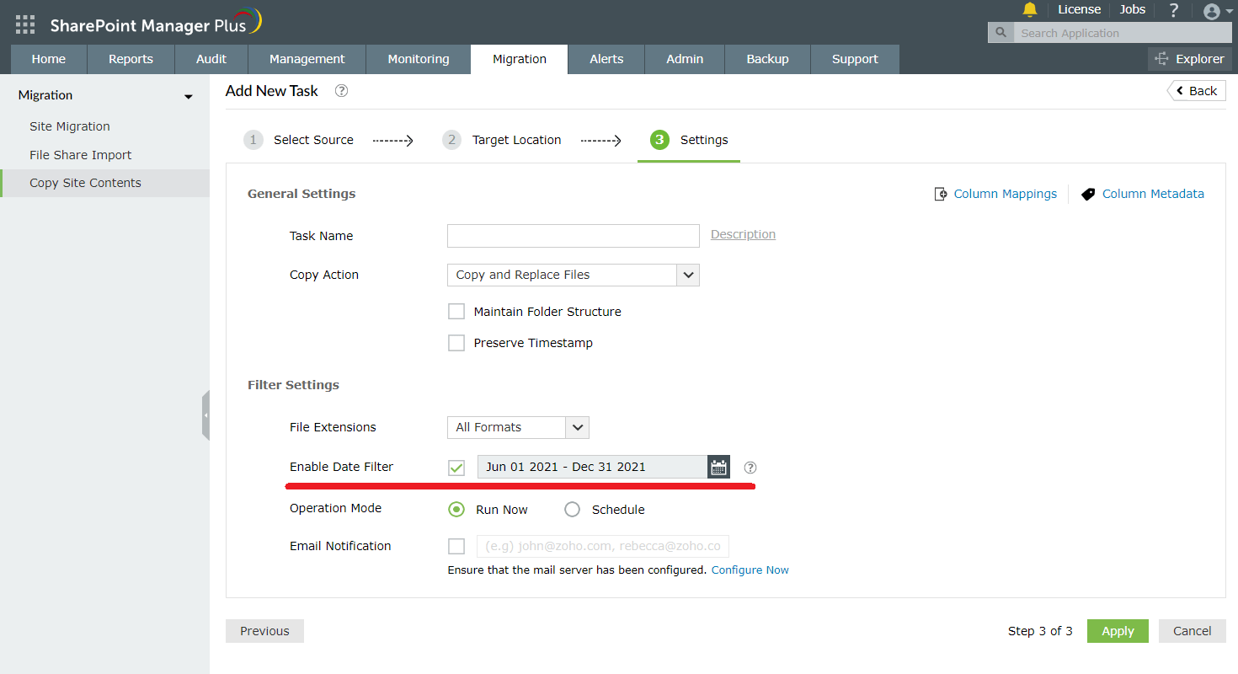Click the Description link
Screen dimensions: 1238x674
pyautogui.click(x=743, y=234)
